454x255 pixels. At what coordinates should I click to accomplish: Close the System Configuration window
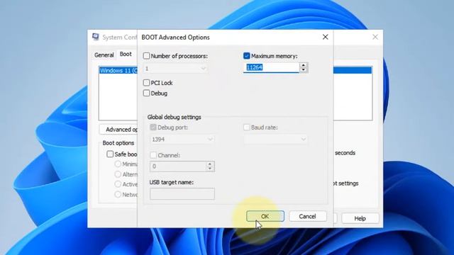click(375, 37)
